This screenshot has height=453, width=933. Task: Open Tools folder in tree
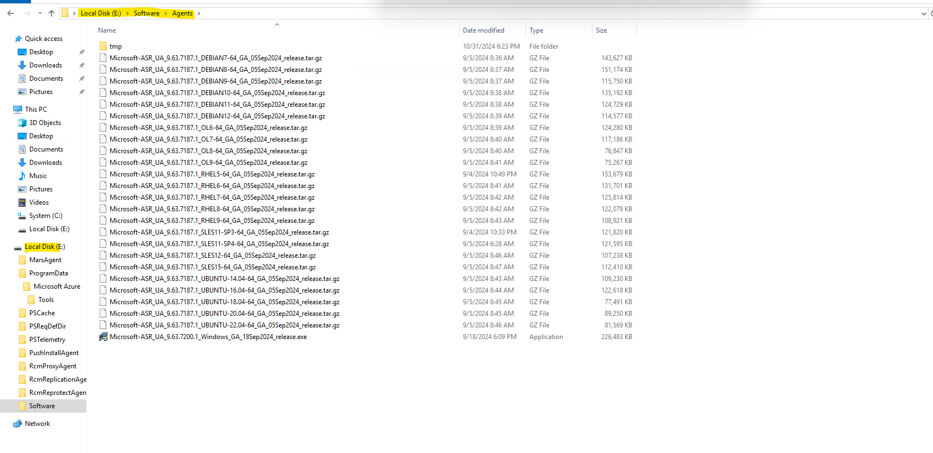pos(46,300)
